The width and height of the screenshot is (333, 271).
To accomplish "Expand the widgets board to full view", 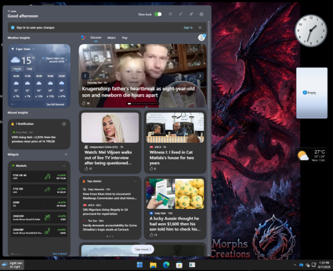I will coord(180,14).
